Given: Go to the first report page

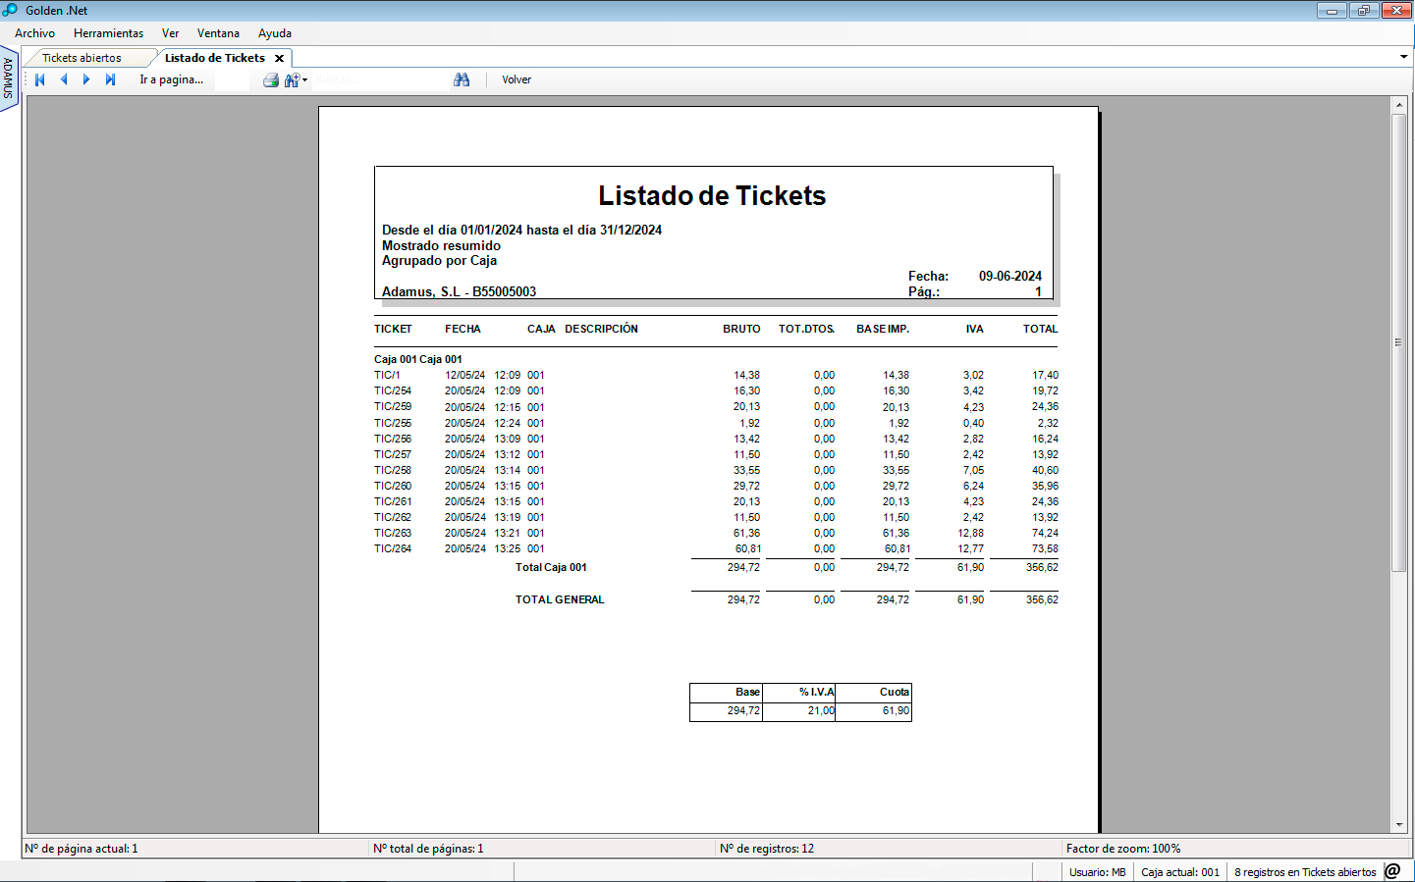Looking at the screenshot, I should pos(40,79).
